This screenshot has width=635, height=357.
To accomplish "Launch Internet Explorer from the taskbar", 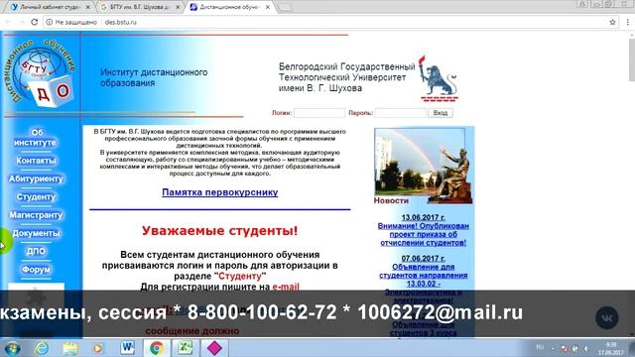I will point(42,348).
